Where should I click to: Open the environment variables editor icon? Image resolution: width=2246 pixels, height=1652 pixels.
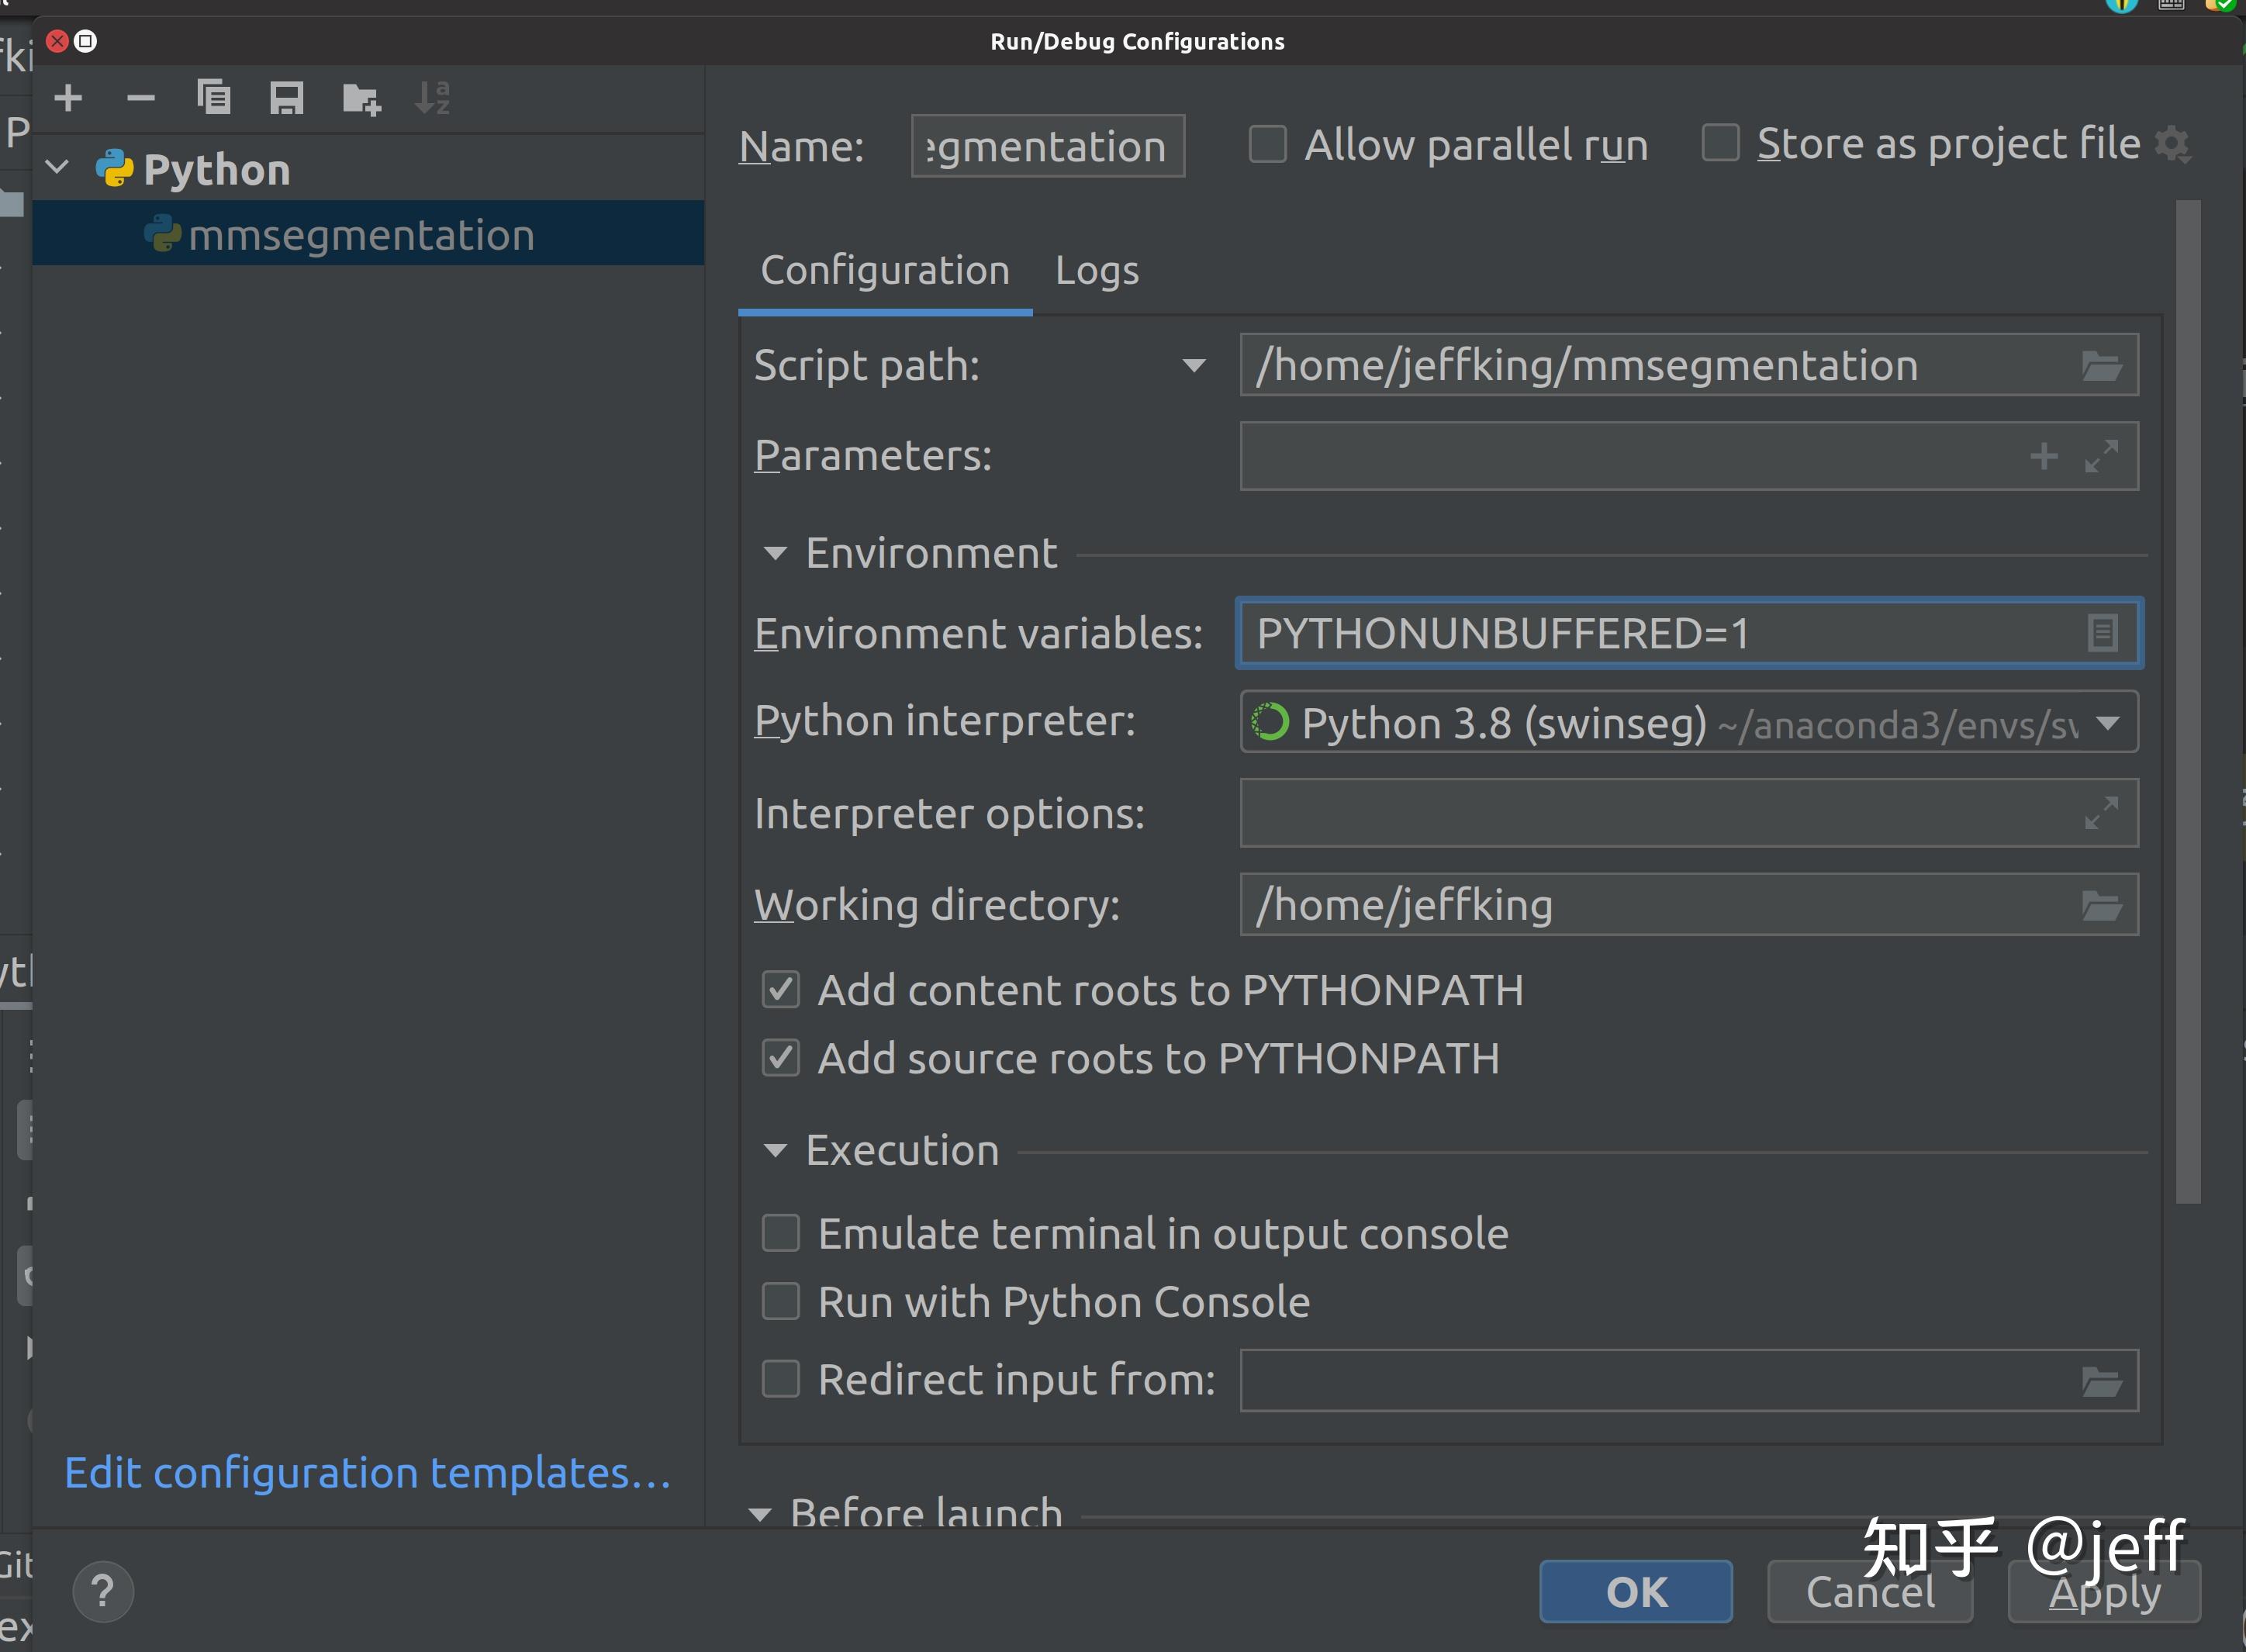click(2102, 633)
